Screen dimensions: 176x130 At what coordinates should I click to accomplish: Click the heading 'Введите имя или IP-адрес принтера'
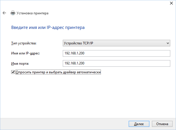[48, 28]
